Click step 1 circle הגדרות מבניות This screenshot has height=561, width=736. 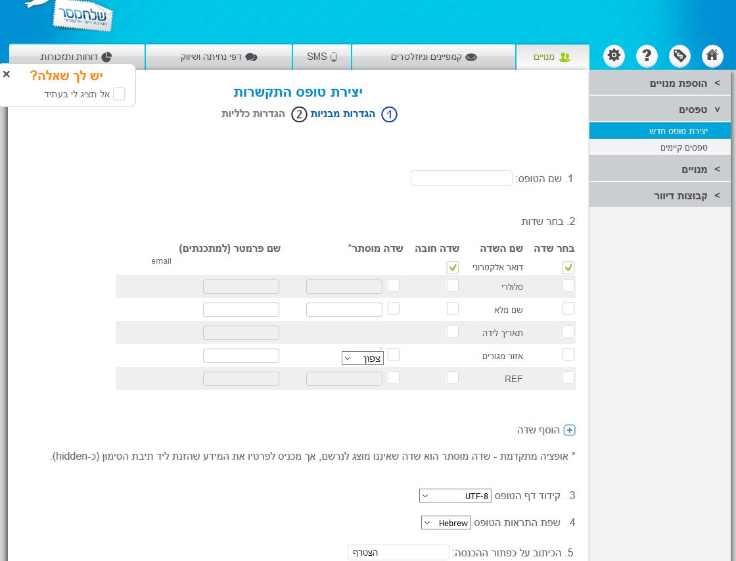(389, 114)
